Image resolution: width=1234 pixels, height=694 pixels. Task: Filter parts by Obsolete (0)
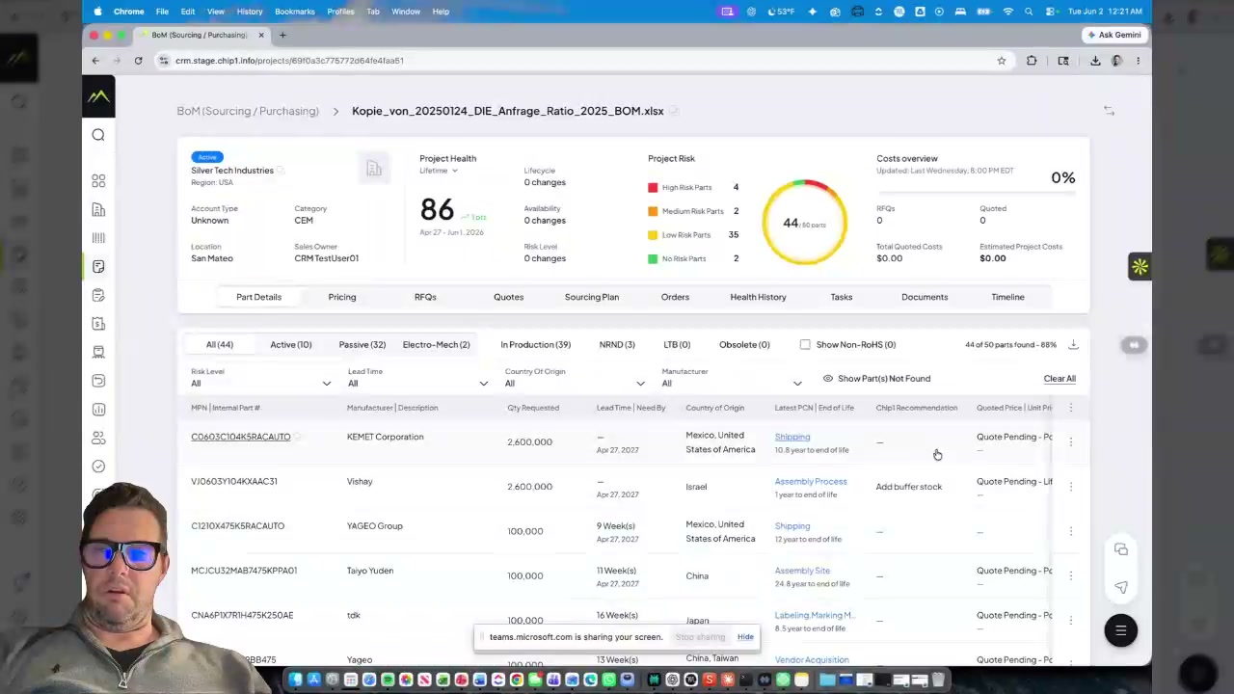click(744, 345)
